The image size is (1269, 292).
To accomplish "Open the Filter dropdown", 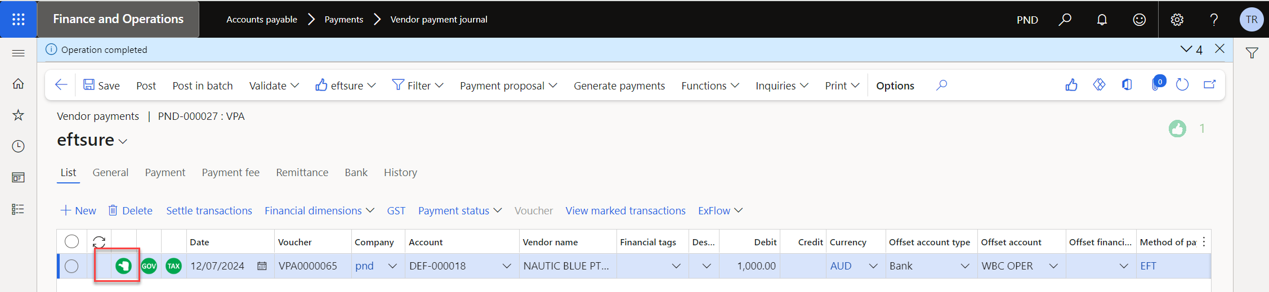I will click(x=418, y=86).
